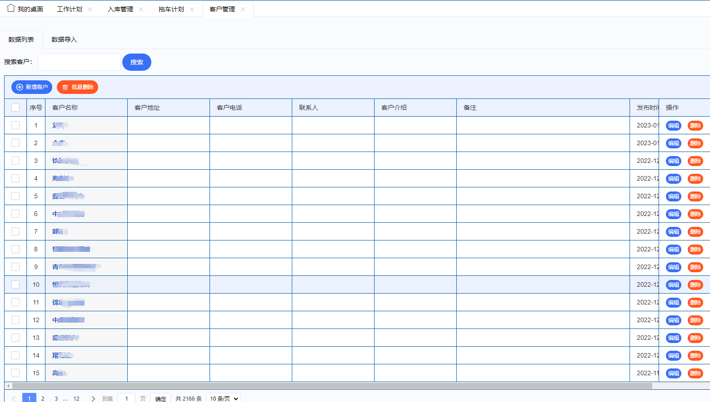Image resolution: width=710 pixels, height=402 pixels.
Task: Toggle the select-all checkbox in table header
Action: (15, 108)
